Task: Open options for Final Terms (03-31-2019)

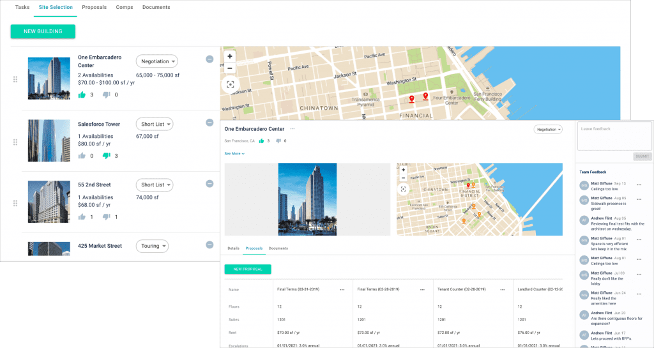Action: pyautogui.click(x=342, y=290)
